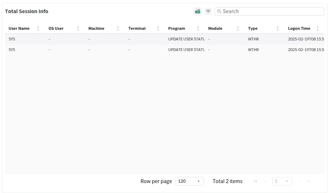Go to the next page
This screenshot has width=330, height=193.
pos(299,181)
